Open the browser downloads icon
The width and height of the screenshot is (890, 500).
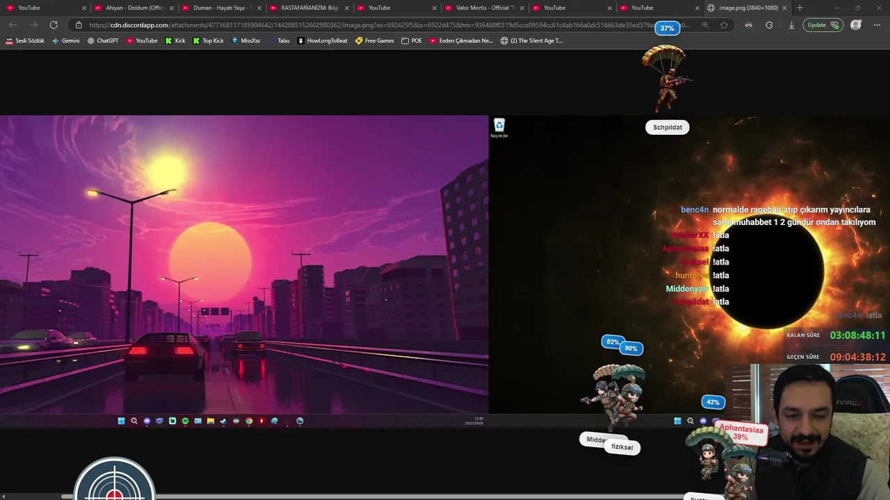[x=791, y=25]
